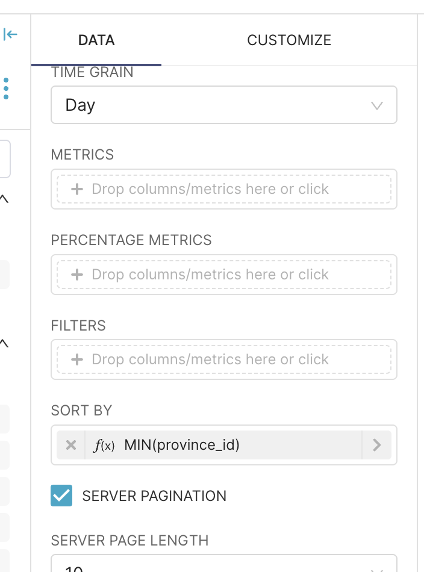This screenshot has width=424, height=572.
Task: Click METRICS area to add a metric
Action: pyautogui.click(x=224, y=189)
